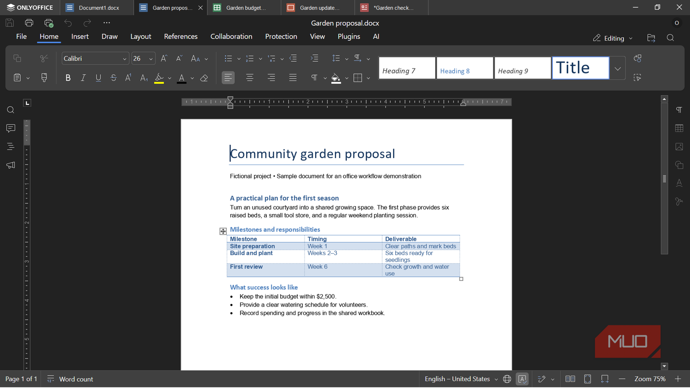The height and width of the screenshot is (388, 690).
Task: Save the document with the save icon
Action: (10, 23)
